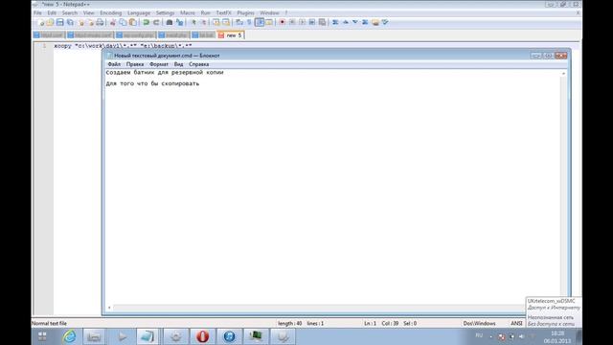613x345 pixels.
Task: Open Справка menu in Блокнот
Action: tap(198, 64)
